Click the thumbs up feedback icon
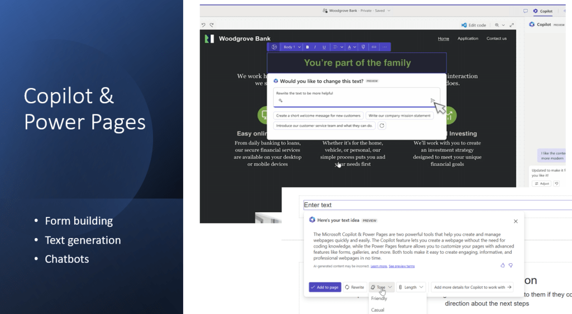 click(x=503, y=265)
